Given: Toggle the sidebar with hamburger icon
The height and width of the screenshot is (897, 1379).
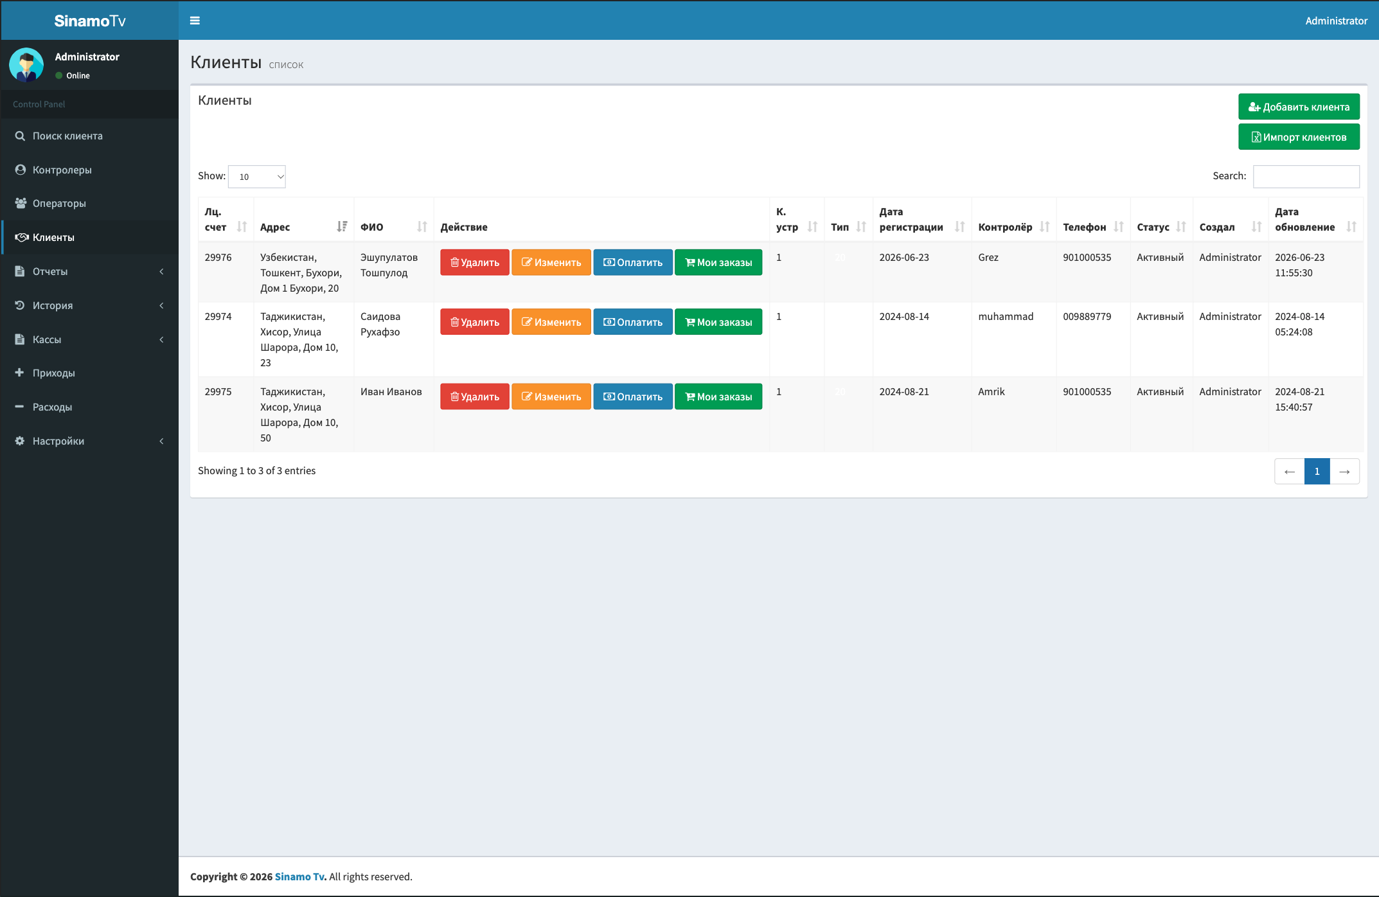Looking at the screenshot, I should tap(195, 21).
